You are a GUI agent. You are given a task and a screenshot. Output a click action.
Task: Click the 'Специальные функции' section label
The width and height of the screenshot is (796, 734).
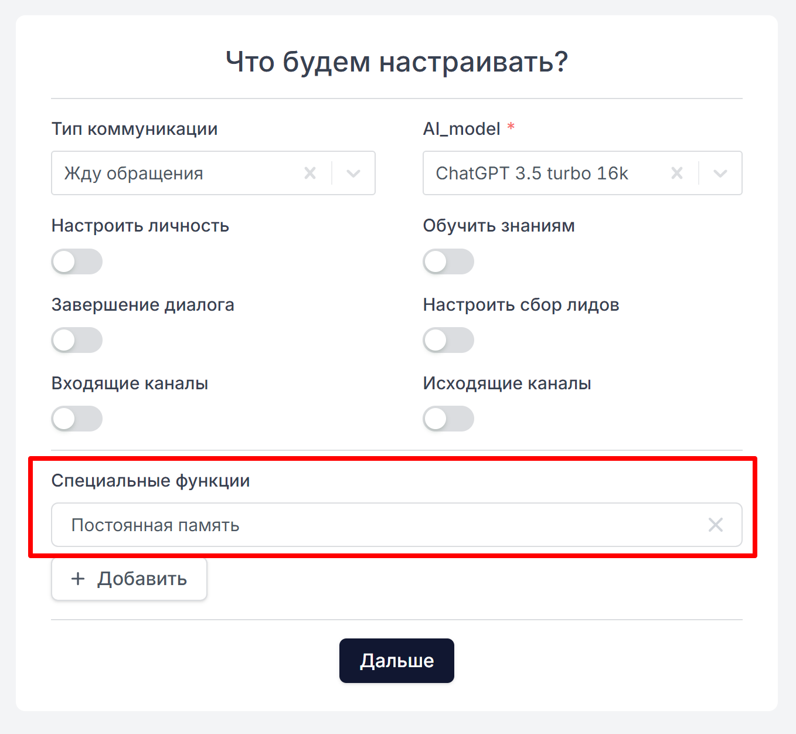coord(151,481)
